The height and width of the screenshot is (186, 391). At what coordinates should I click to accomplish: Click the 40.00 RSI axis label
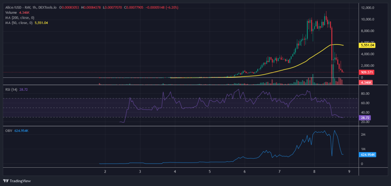click(365, 112)
